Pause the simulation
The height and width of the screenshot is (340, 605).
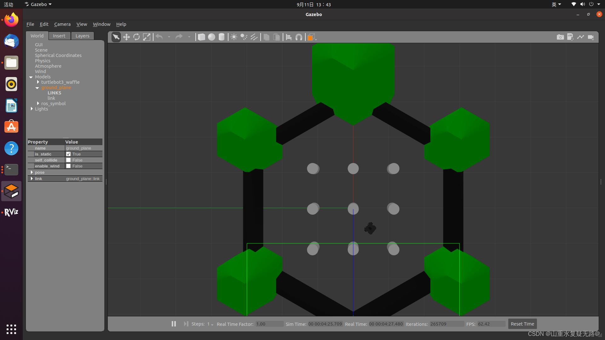coord(174,324)
